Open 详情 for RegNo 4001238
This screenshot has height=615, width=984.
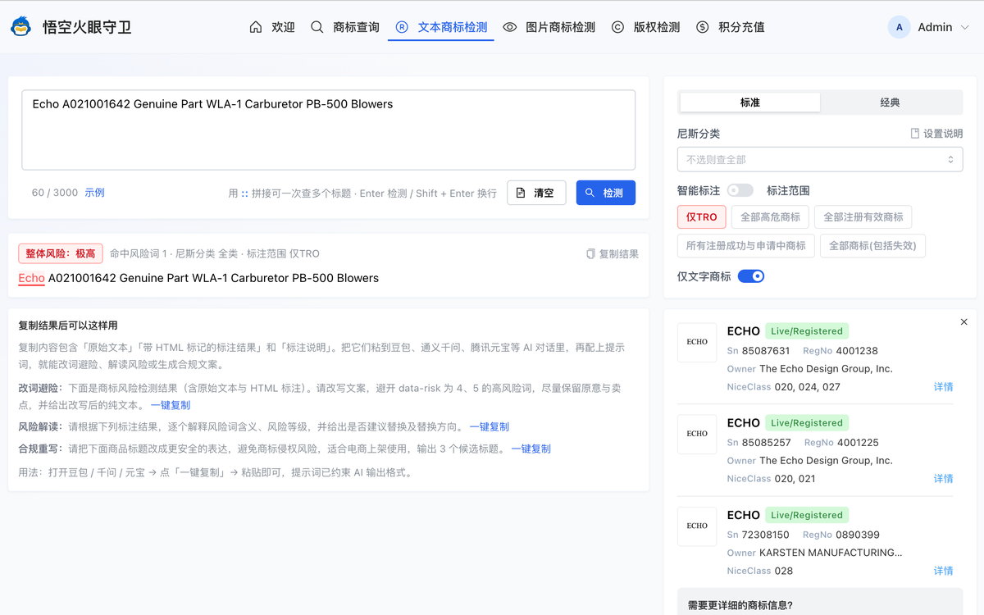point(943,387)
